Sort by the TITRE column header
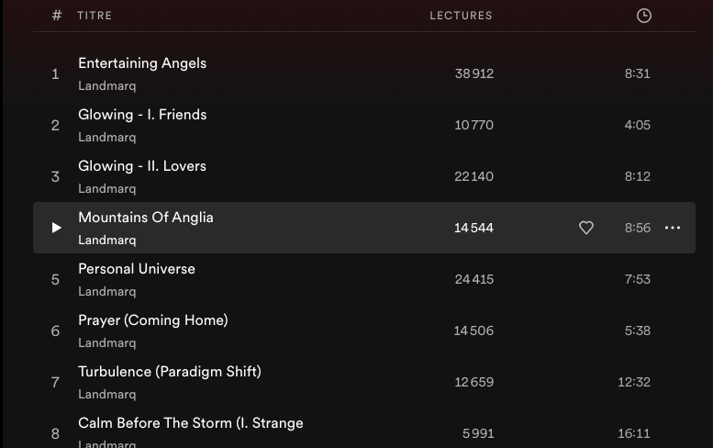 (x=95, y=16)
